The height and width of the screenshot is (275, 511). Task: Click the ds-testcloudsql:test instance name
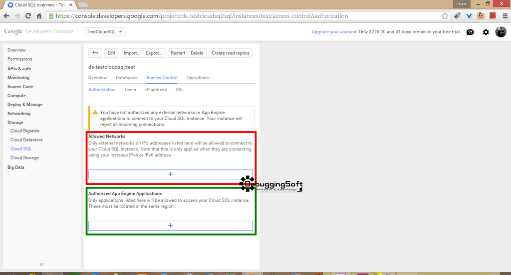point(111,67)
